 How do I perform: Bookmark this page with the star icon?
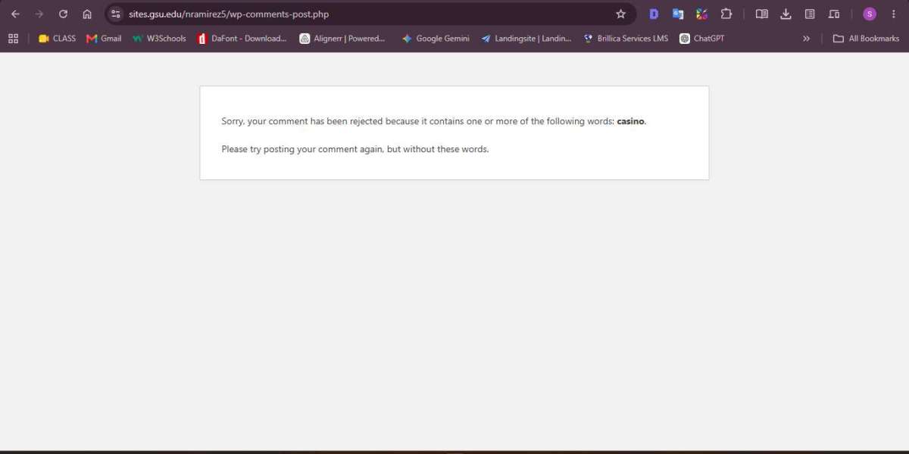620,14
